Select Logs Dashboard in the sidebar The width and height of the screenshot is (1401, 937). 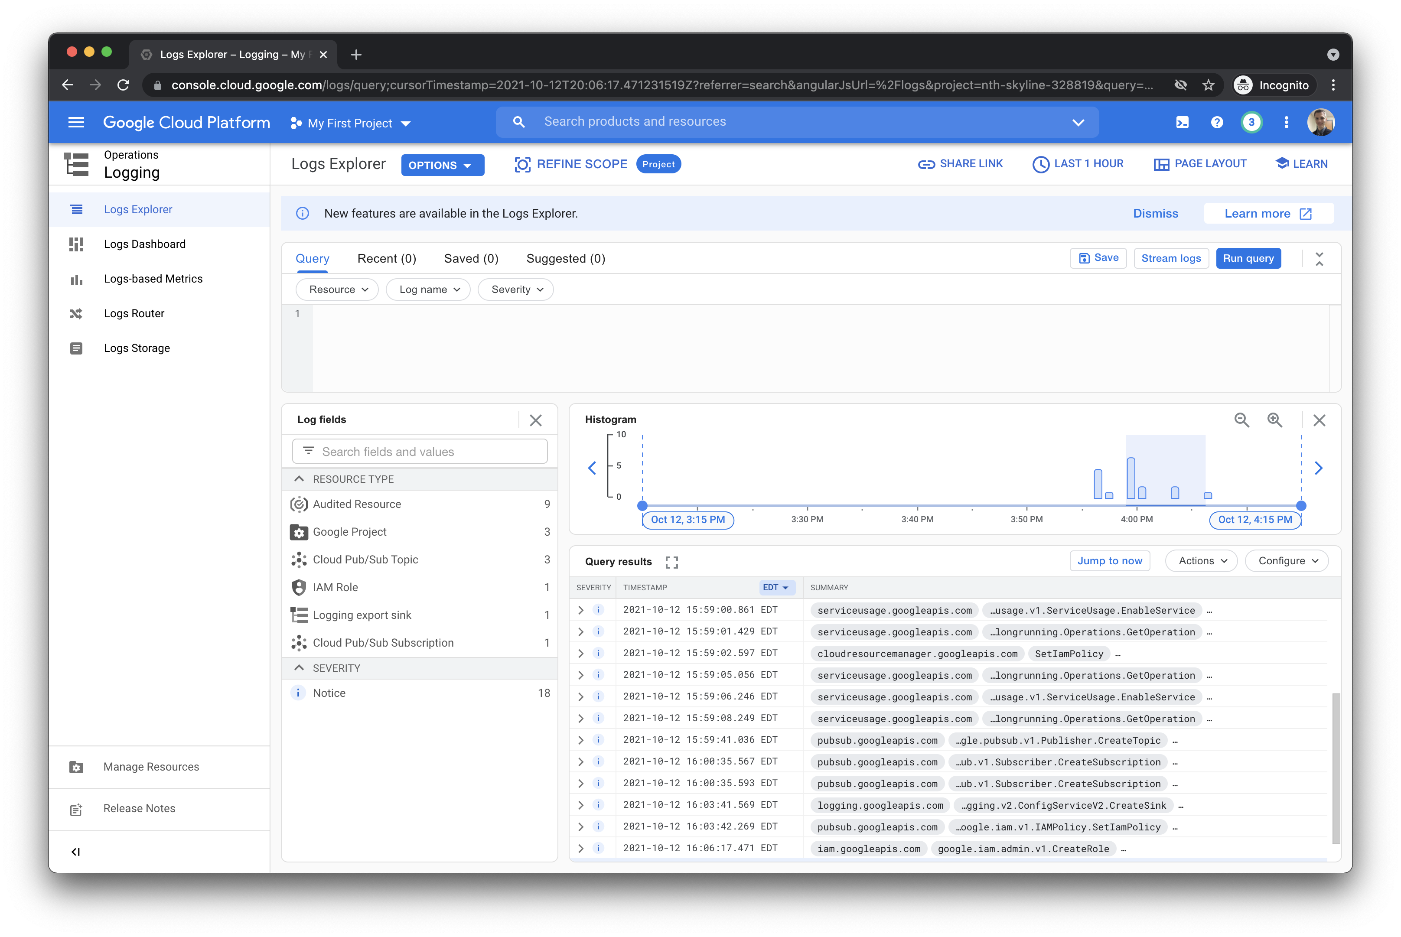coord(145,244)
